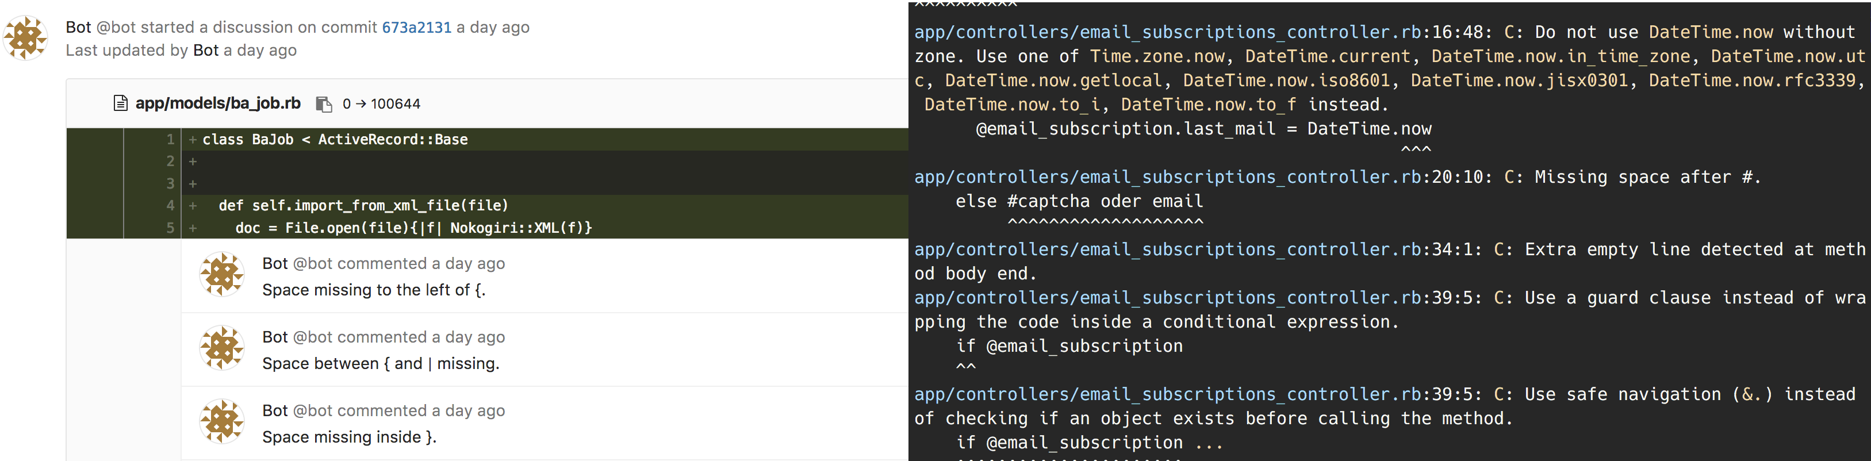The width and height of the screenshot is (1871, 461).
Task: Click the terminal path at line 34:1
Action: 1168,249
